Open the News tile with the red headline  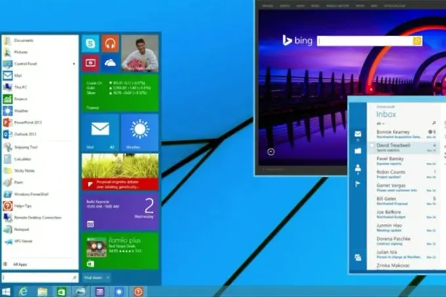click(x=120, y=172)
